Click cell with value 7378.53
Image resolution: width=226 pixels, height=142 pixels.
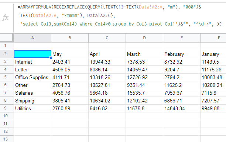coord(144,62)
